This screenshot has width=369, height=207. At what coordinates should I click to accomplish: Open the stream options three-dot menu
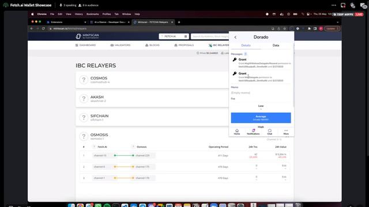pos(334,5)
